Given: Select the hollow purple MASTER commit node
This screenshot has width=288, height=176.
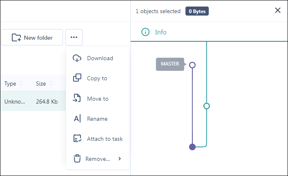Looking at the screenshot, I should [x=192, y=65].
